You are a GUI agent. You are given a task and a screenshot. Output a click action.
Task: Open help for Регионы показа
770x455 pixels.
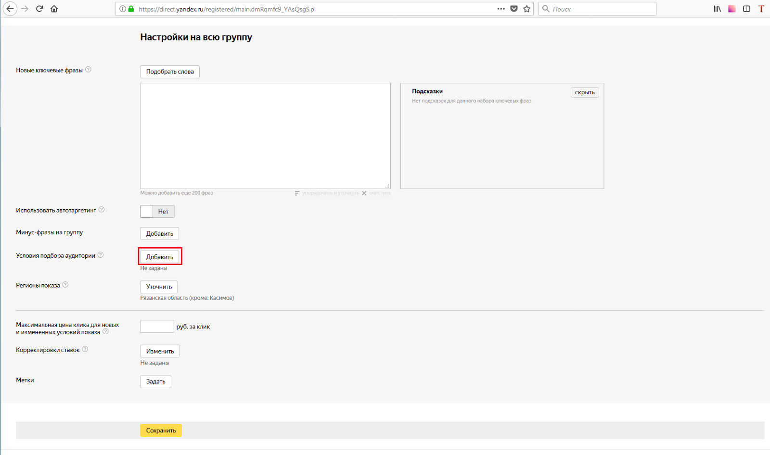[x=65, y=285]
